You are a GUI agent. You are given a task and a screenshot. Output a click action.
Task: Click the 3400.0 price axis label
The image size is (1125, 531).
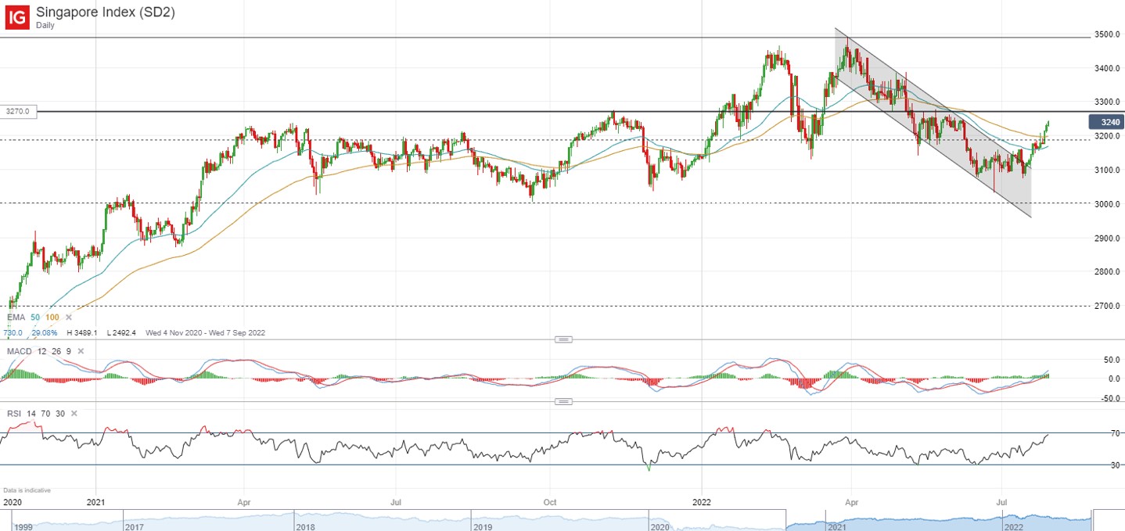pyautogui.click(x=1107, y=69)
